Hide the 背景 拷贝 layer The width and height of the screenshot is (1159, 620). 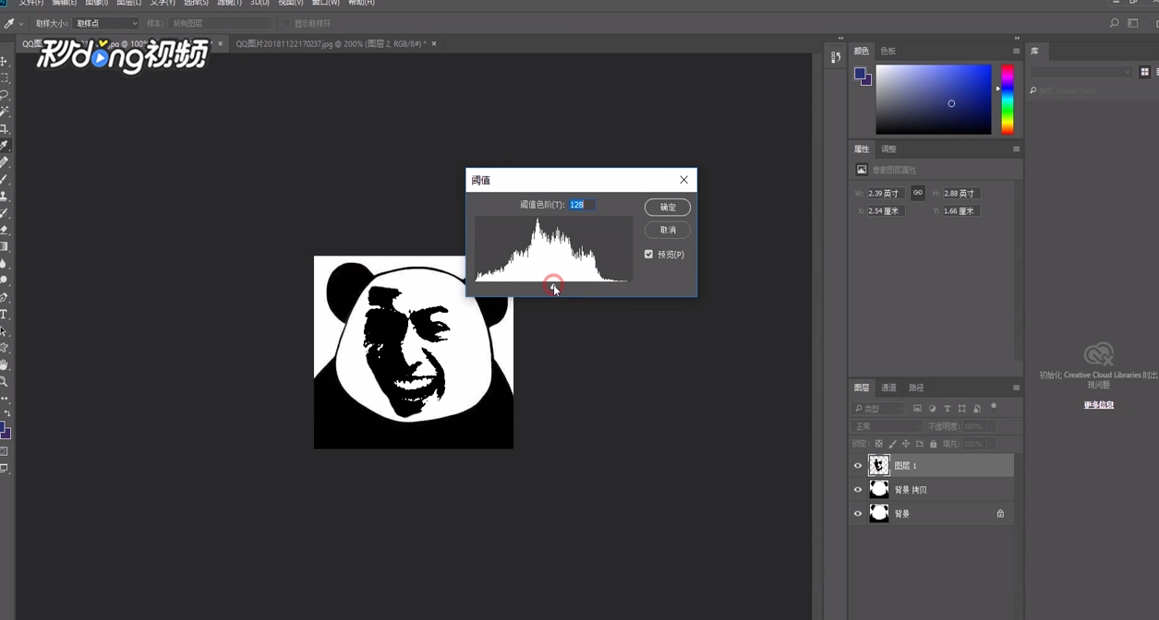tap(858, 490)
